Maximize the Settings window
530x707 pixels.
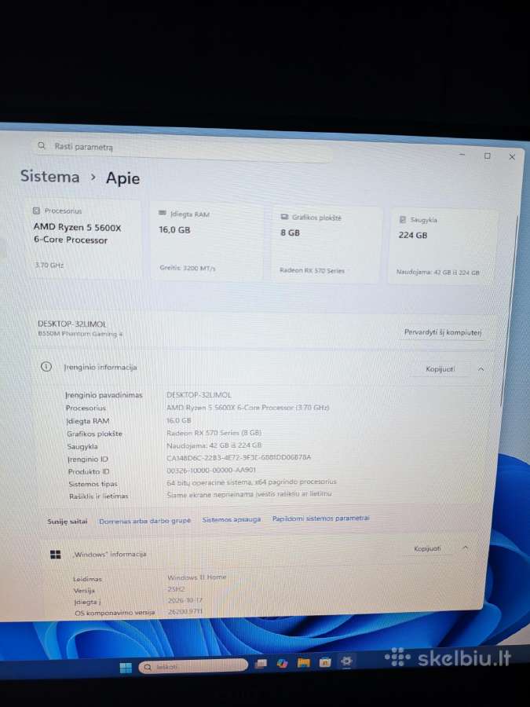(487, 156)
